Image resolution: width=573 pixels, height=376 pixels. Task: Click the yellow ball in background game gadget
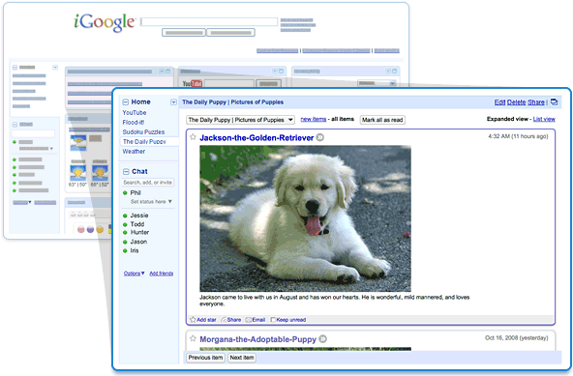click(x=100, y=230)
